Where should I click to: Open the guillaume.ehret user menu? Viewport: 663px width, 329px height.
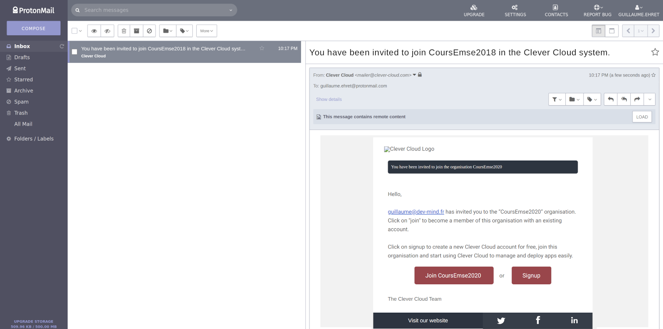point(638,11)
